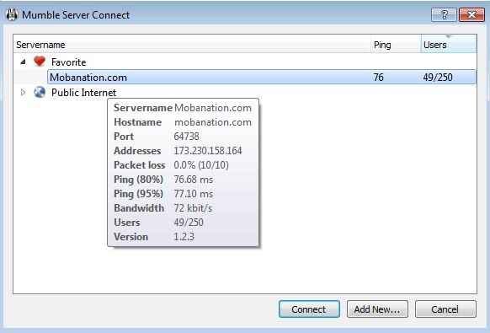490x333 pixels.
Task: Click tooltip value 76.68 ms
Action: [194, 180]
